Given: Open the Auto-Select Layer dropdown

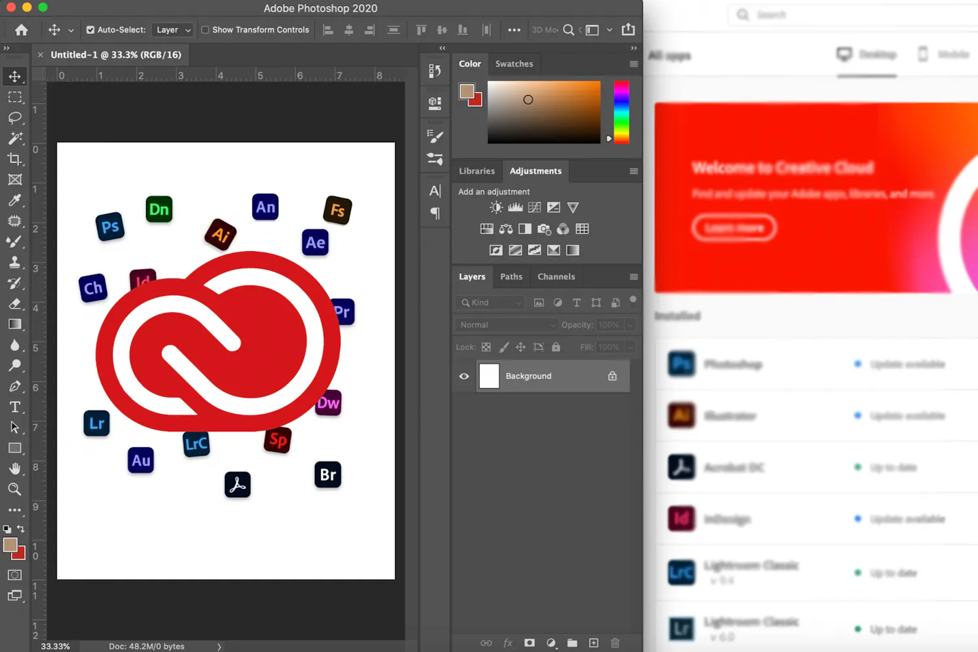Looking at the screenshot, I should 173,30.
